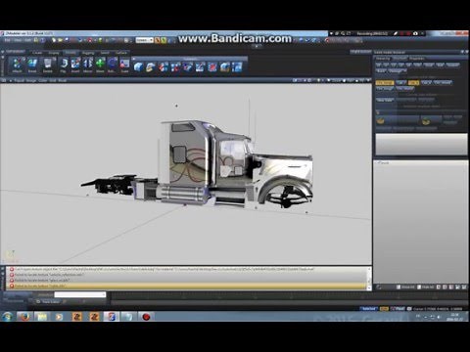Select the highlighted last error line in the log
The image size is (470, 352).
coord(188,286)
